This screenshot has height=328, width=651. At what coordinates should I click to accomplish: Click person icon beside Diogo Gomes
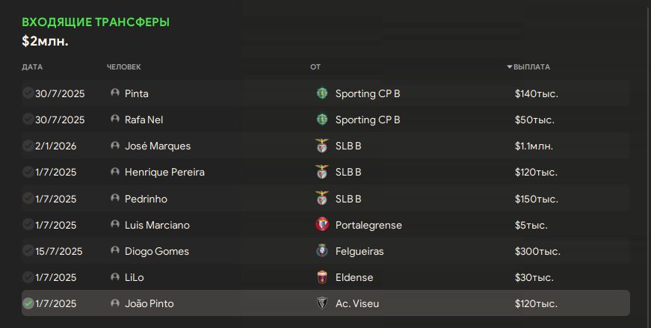[x=115, y=251]
